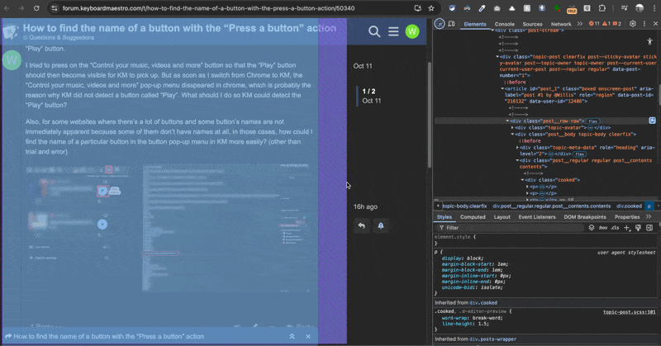
Task: Show more DevTools tabs via chevron
Action: point(579,24)
